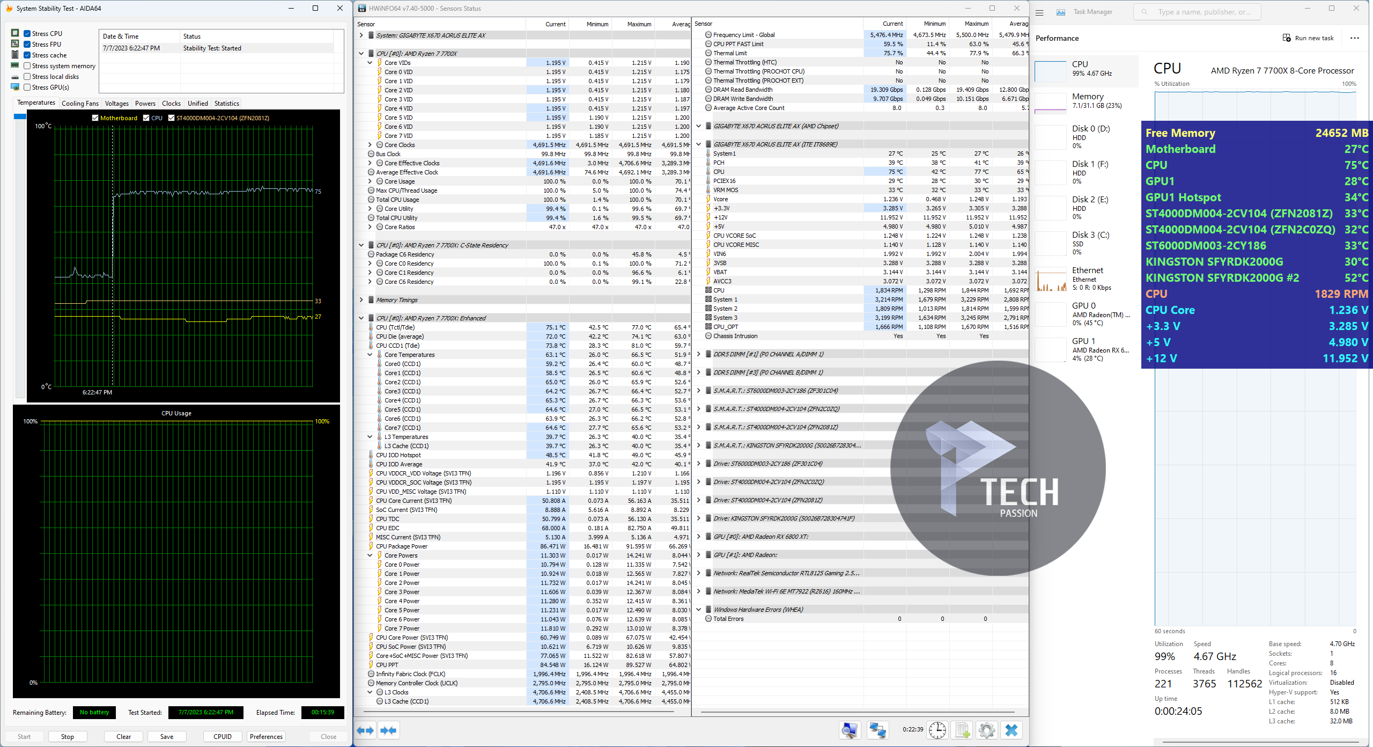
Task: Expand the Memory Timings section
Action: (361, 300)
